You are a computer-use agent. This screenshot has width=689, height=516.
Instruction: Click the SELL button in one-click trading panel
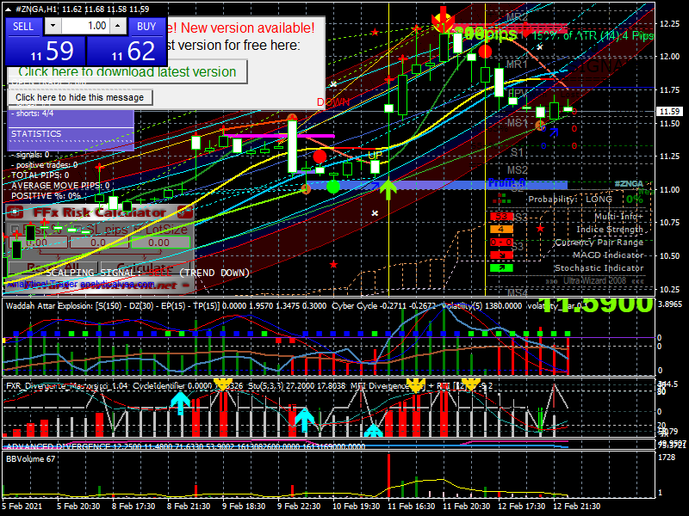(x=23, y=27)
